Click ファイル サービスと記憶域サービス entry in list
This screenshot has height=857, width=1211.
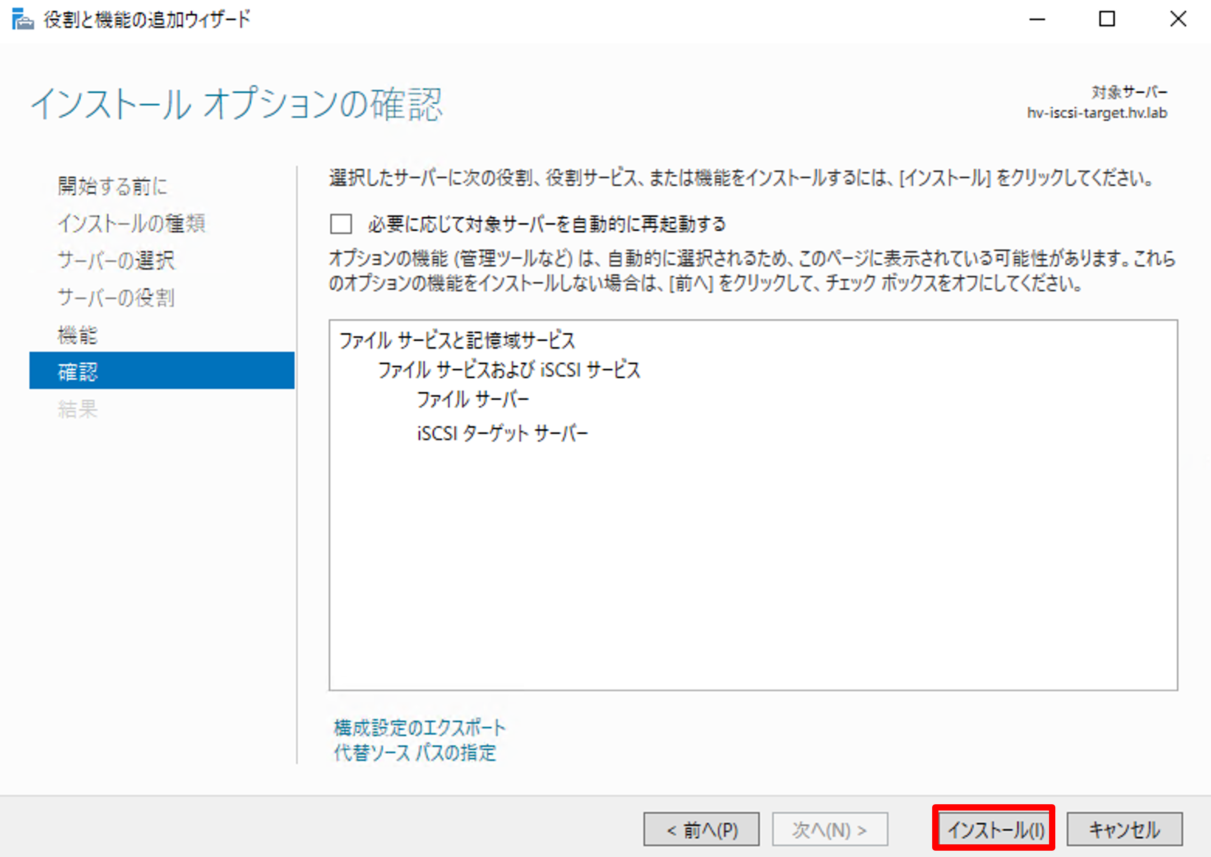(x=457, y=340)
